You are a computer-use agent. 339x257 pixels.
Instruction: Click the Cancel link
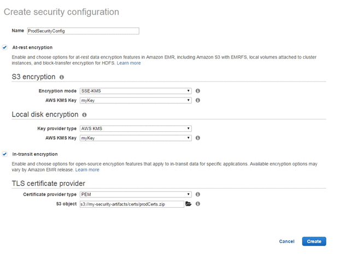[287, 242]
